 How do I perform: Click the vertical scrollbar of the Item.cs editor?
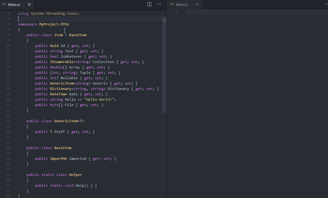click(164, 60)
